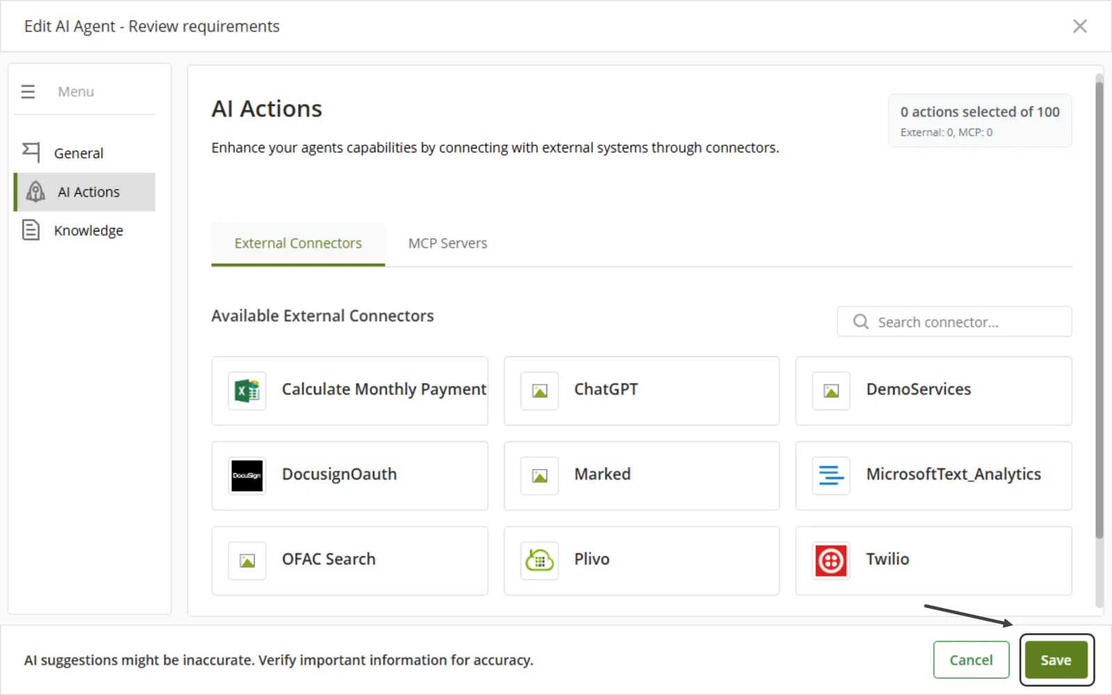Image resolution: width=1112 pixels, height=695 pixels.
Task: Select the ChatGPT connector card
Action: (x=641, y=391)
